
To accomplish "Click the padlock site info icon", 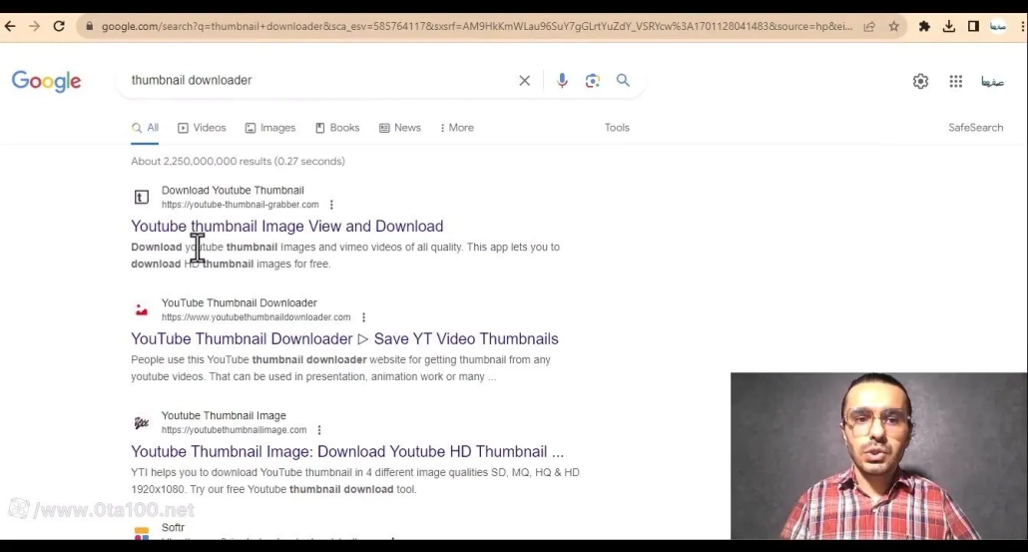I will [x=89, y=26].
